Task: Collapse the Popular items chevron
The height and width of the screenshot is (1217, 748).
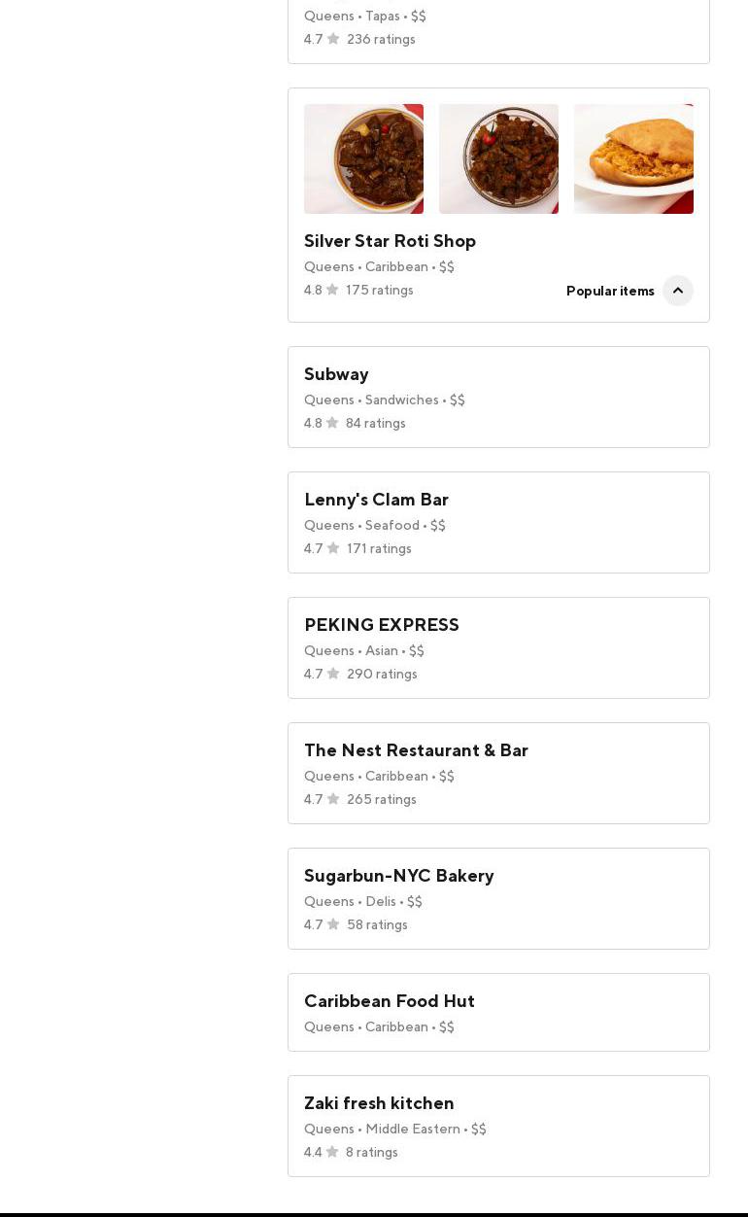Action: click(678, 291)
